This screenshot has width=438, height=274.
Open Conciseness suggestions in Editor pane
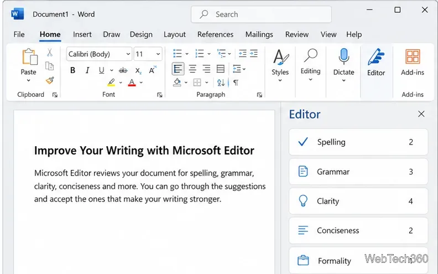(x=358, y=230)
